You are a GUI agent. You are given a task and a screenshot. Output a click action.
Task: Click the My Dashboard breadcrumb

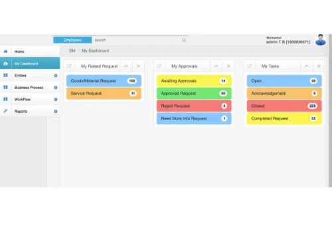(96, 50)
